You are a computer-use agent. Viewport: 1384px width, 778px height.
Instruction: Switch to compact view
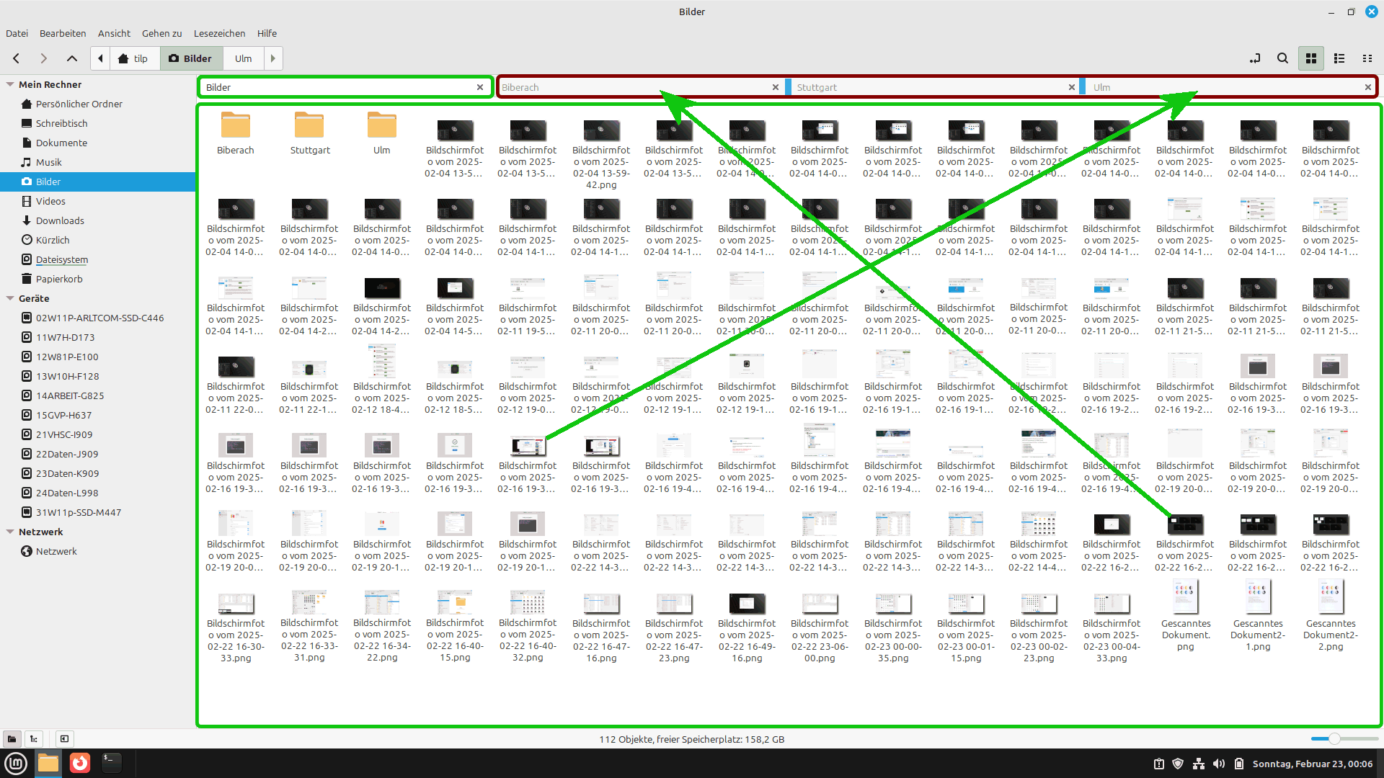point(1367,58)
